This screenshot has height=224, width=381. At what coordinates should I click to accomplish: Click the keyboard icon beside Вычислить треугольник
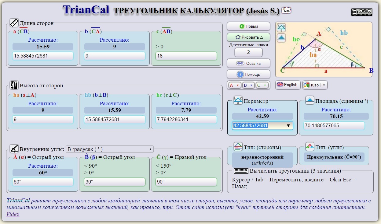pyautogui.click(x=241, y=171)
